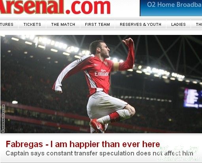Viewport: 202px width, 163px height.
Task: Open the 'Fabregas - I am happier' headline
Action: [x=83, y=144]
